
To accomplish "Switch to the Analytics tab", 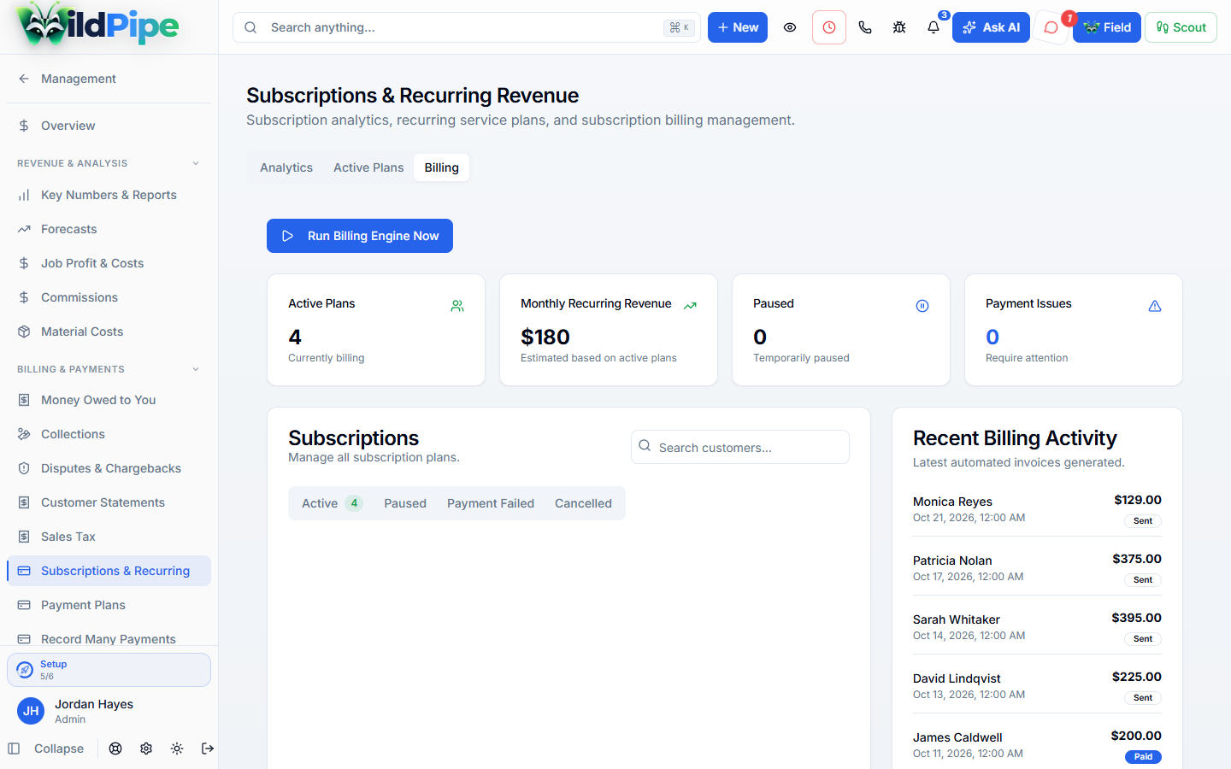I will tap(286, 167).
